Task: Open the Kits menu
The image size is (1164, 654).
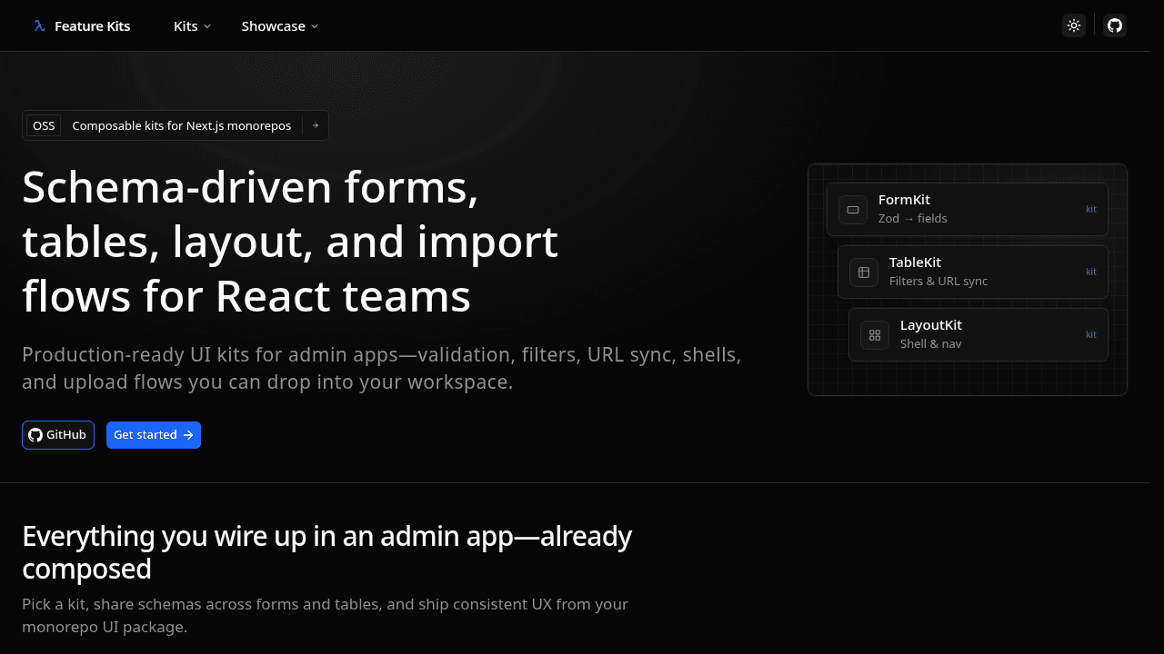Action: tap(193, 26)
